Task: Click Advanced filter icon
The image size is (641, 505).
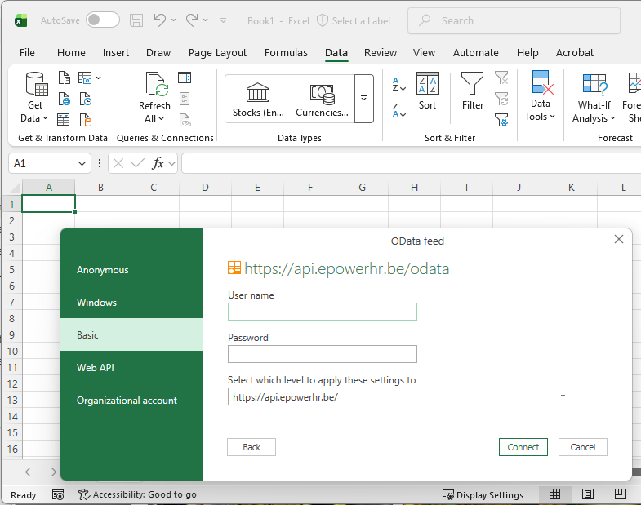Action: pos(501,120)
